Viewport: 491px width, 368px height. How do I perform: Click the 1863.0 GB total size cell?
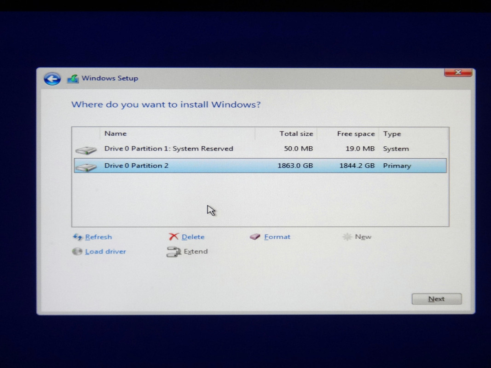[295, 166]
